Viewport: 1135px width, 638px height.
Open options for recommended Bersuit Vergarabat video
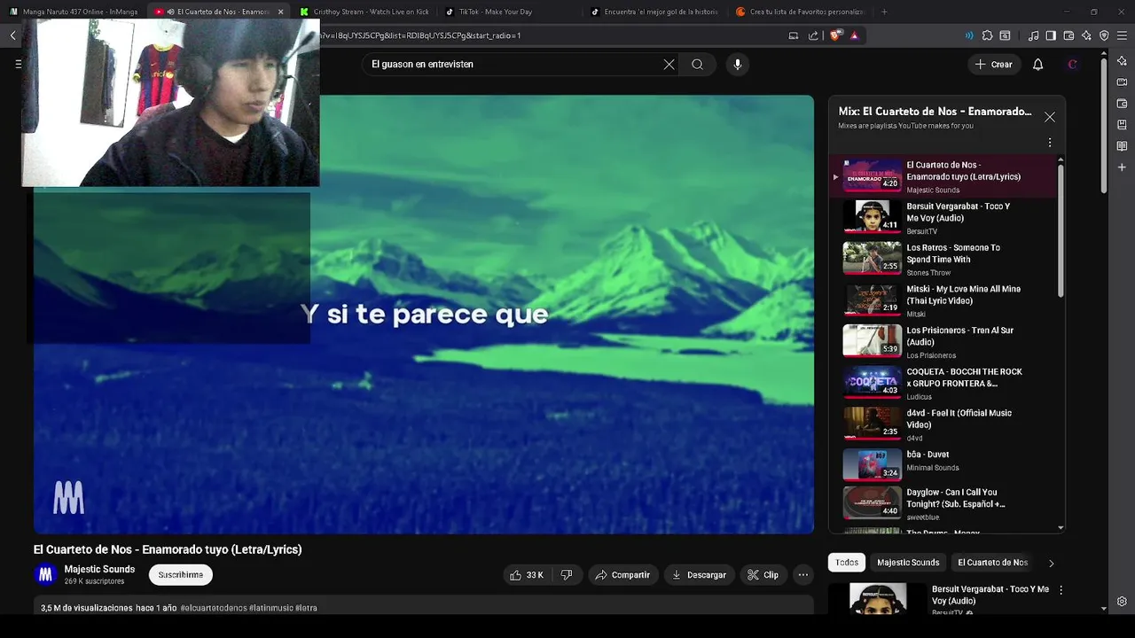click(x=1061, y=590)
